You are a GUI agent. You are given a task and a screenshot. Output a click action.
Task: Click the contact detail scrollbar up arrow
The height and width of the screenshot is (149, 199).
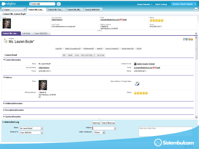click(x=196, y=37)
